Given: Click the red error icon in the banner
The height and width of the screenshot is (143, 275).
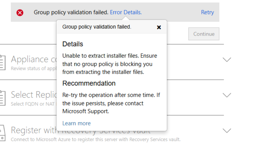Looking at the screenshot, I should coord(20,12).
